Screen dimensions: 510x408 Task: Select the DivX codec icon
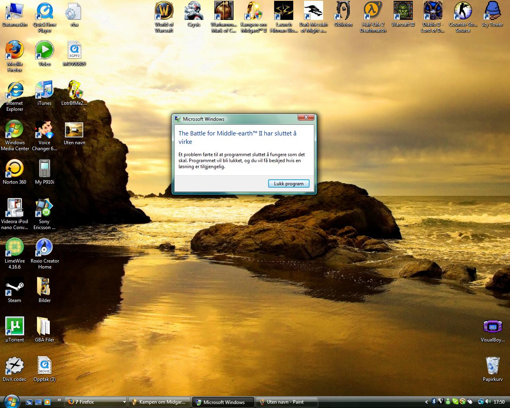tap(15, 369)
